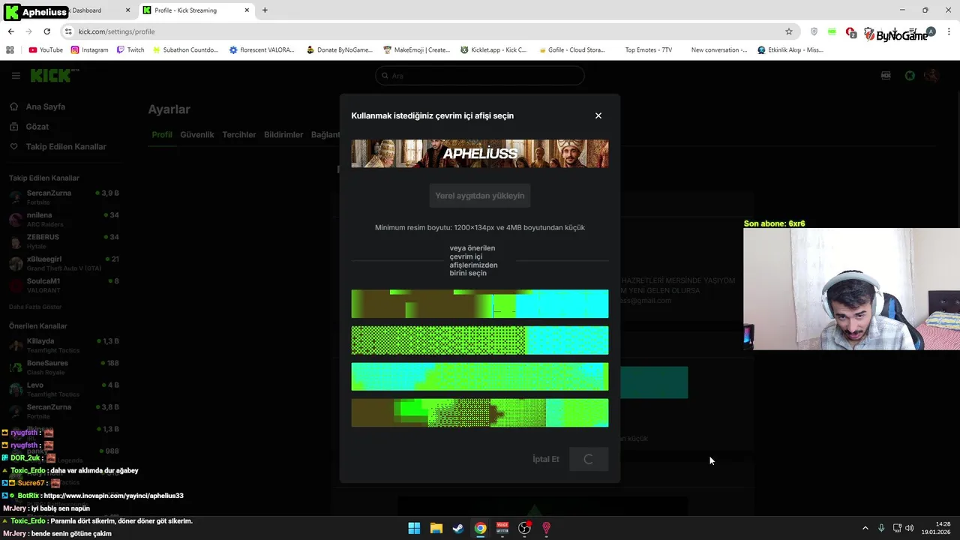Open the BoneSaures recommended channel
The image size is (960, 540).
[64, 367]
